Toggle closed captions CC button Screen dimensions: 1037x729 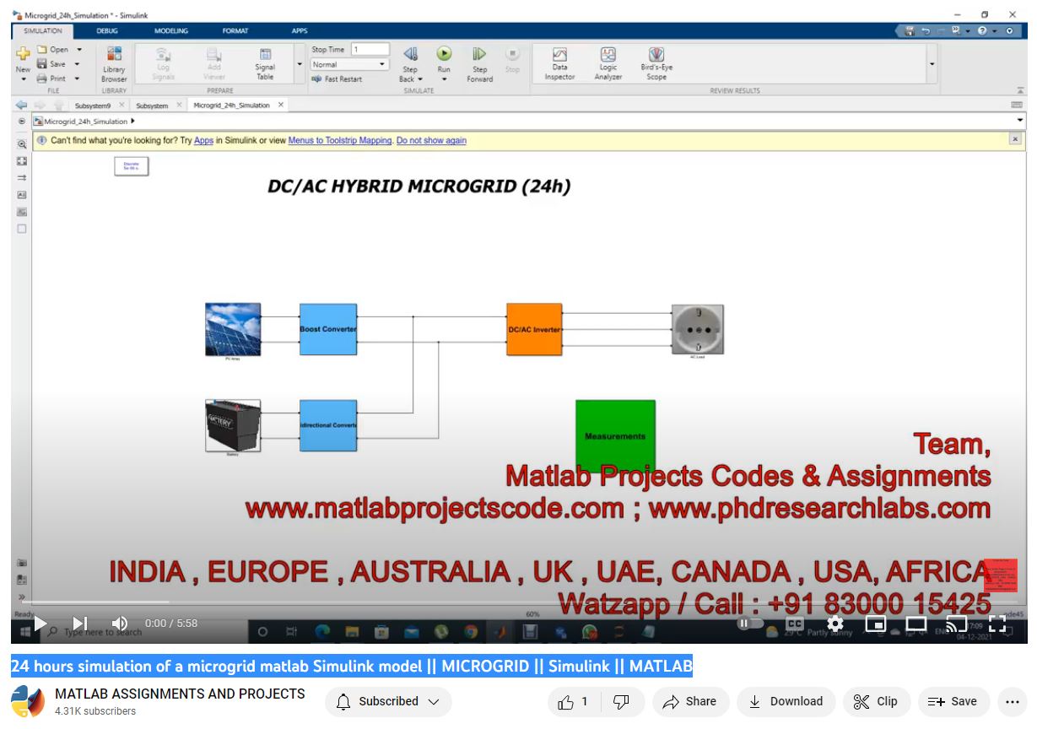click(795, 624)
